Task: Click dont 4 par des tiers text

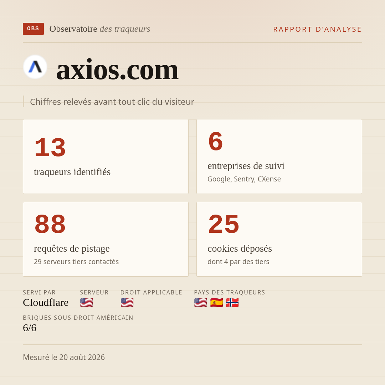Action: pos(238,262)
